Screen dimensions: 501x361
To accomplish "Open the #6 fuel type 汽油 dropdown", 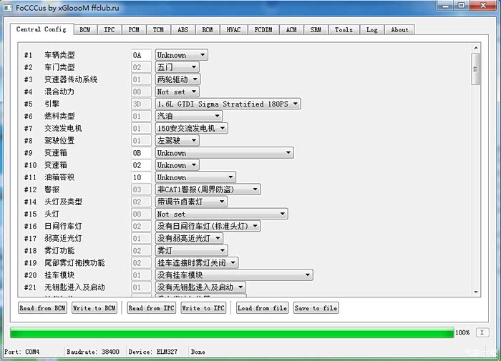I will point(189,116).
